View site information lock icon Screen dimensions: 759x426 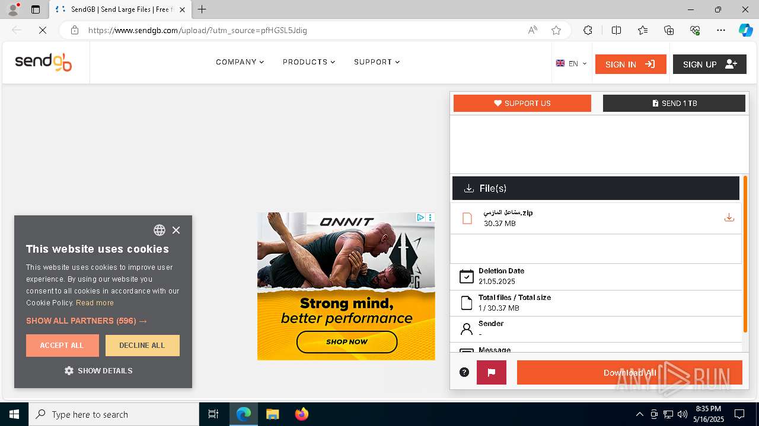point(75,30)
